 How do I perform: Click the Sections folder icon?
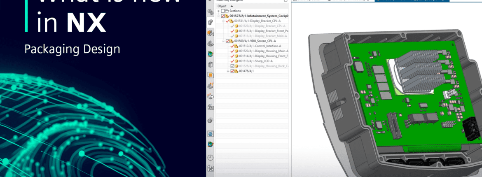(x=227, y=11)
